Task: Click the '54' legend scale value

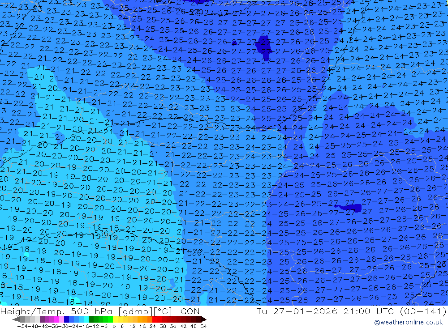Action: 203,326
